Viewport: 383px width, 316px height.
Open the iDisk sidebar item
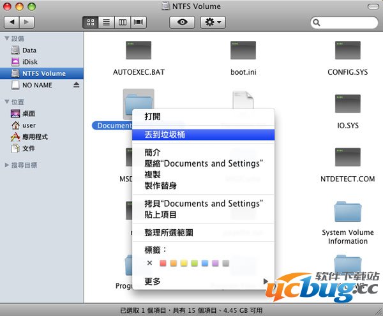tap(29, 62)
